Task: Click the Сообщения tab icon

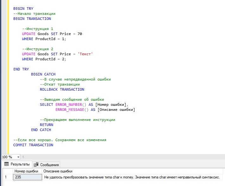Action: (36, 165)
